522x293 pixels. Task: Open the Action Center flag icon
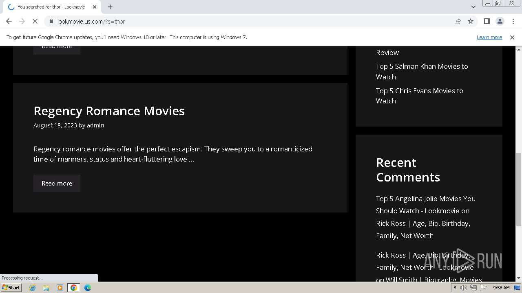tap(483, 288)
